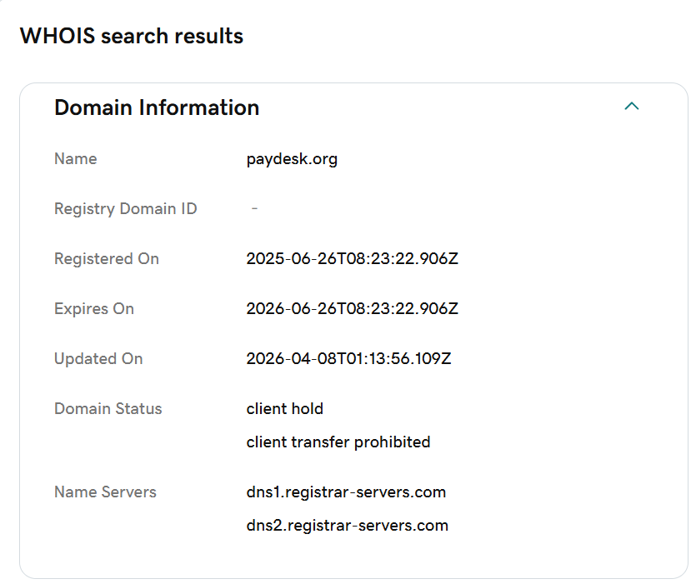Select the Name Servers label
This screenshot has width=691, height=584.
click(104, 492)
